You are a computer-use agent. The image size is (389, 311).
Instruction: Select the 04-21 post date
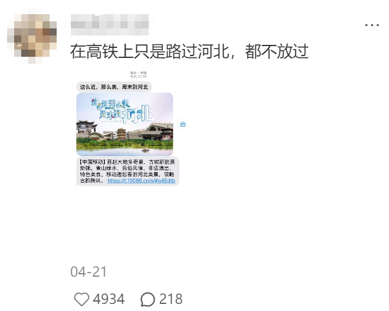point(89,272)
